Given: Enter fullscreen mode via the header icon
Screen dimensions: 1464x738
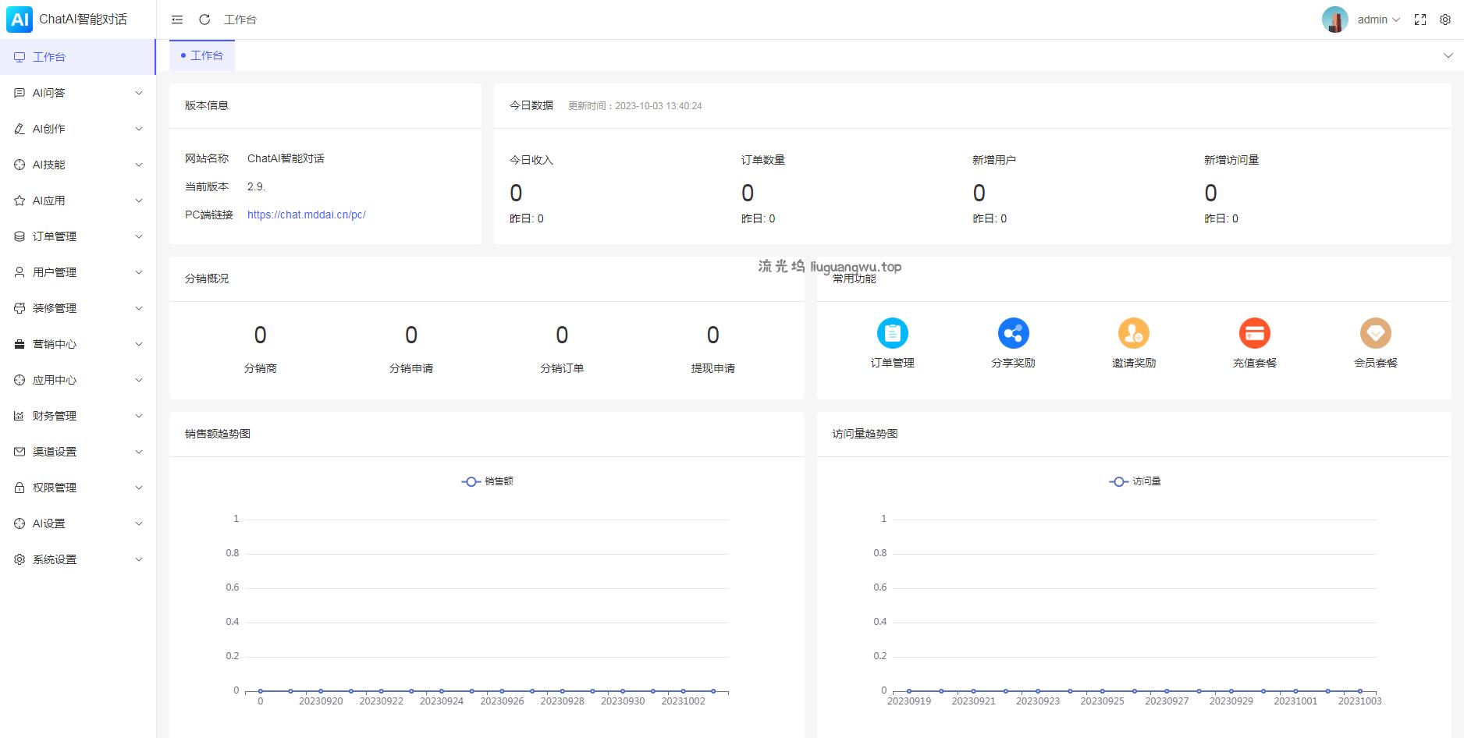Looking at the screenshot, I should [1420, 20].
